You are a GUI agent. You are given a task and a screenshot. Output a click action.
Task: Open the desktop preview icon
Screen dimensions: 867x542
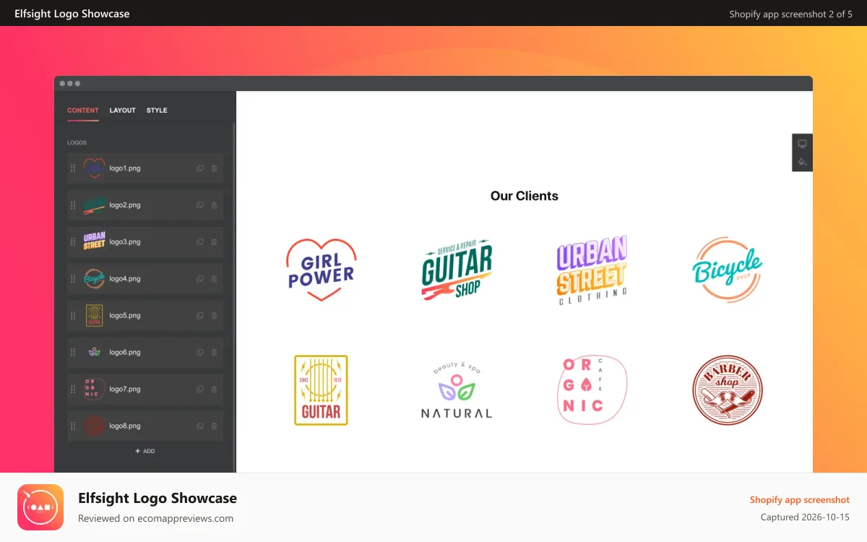tap(802, 144)
